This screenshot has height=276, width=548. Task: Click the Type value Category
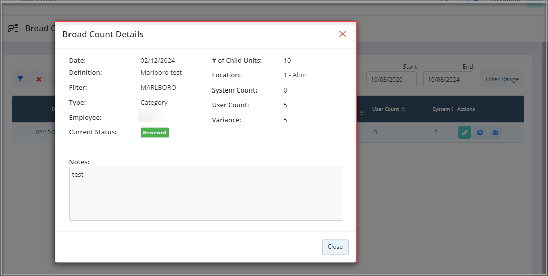[154, 102]
